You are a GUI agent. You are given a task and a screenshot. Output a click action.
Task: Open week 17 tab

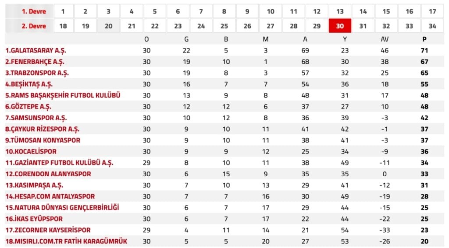[432, 11]
